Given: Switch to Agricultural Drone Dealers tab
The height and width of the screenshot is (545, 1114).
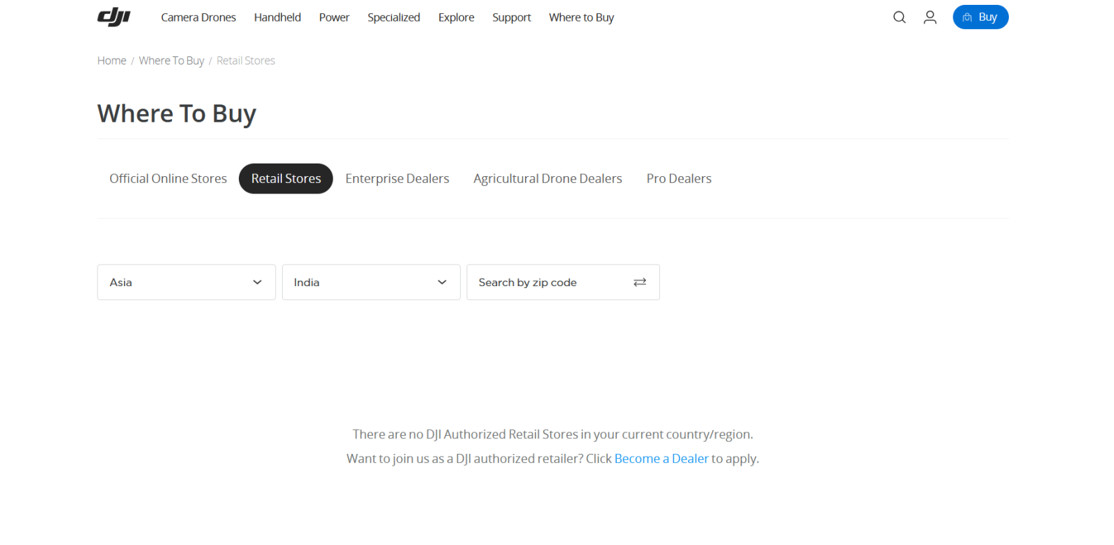Looking at the screenshot, I should [x=547, y=179].
